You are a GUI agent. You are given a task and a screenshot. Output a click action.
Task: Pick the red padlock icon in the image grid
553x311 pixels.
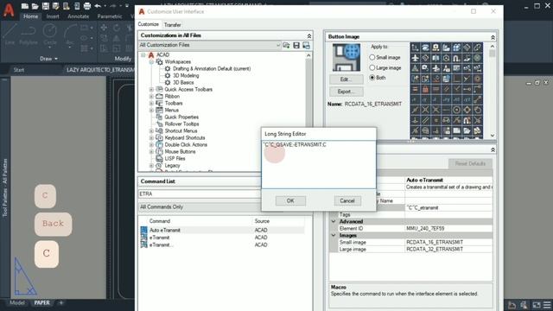(x=426, y=89)
